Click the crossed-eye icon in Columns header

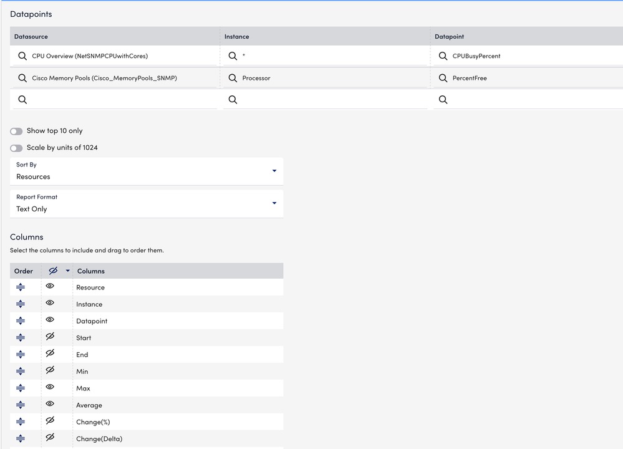pos(53,271)
